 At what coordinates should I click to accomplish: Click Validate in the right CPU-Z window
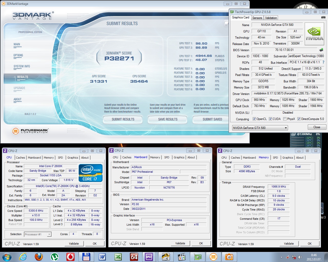pos(289,244)
